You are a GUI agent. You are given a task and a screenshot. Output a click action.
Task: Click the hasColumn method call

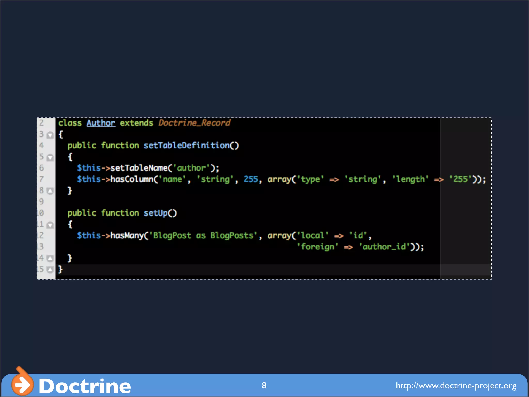click(132, 179)
